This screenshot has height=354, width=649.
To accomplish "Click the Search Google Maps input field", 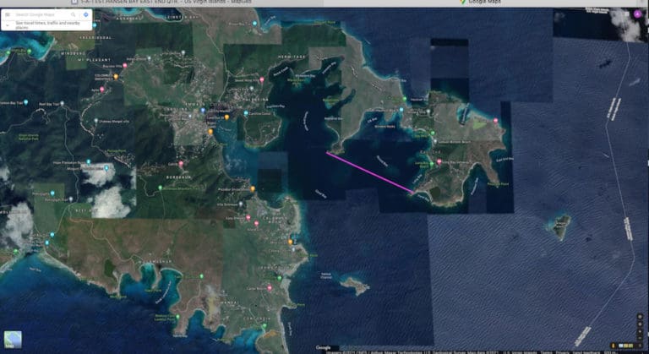I will click(41, 15).
